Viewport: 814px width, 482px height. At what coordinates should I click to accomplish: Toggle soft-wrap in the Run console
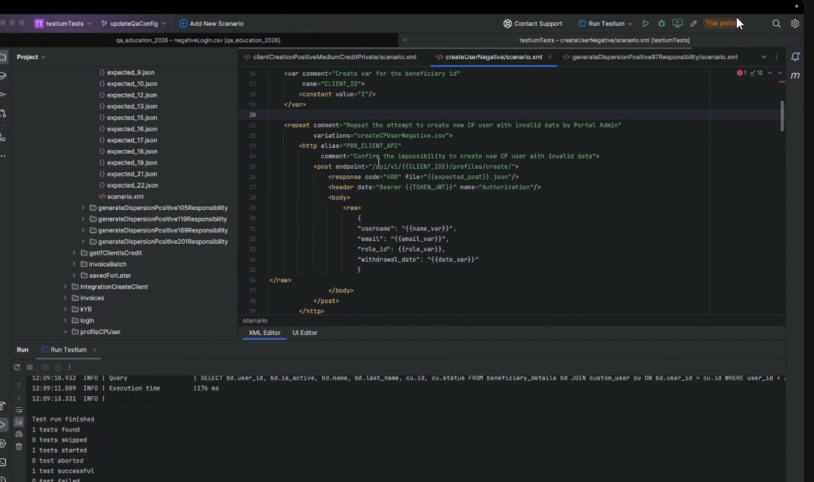(x=19, y=410)
